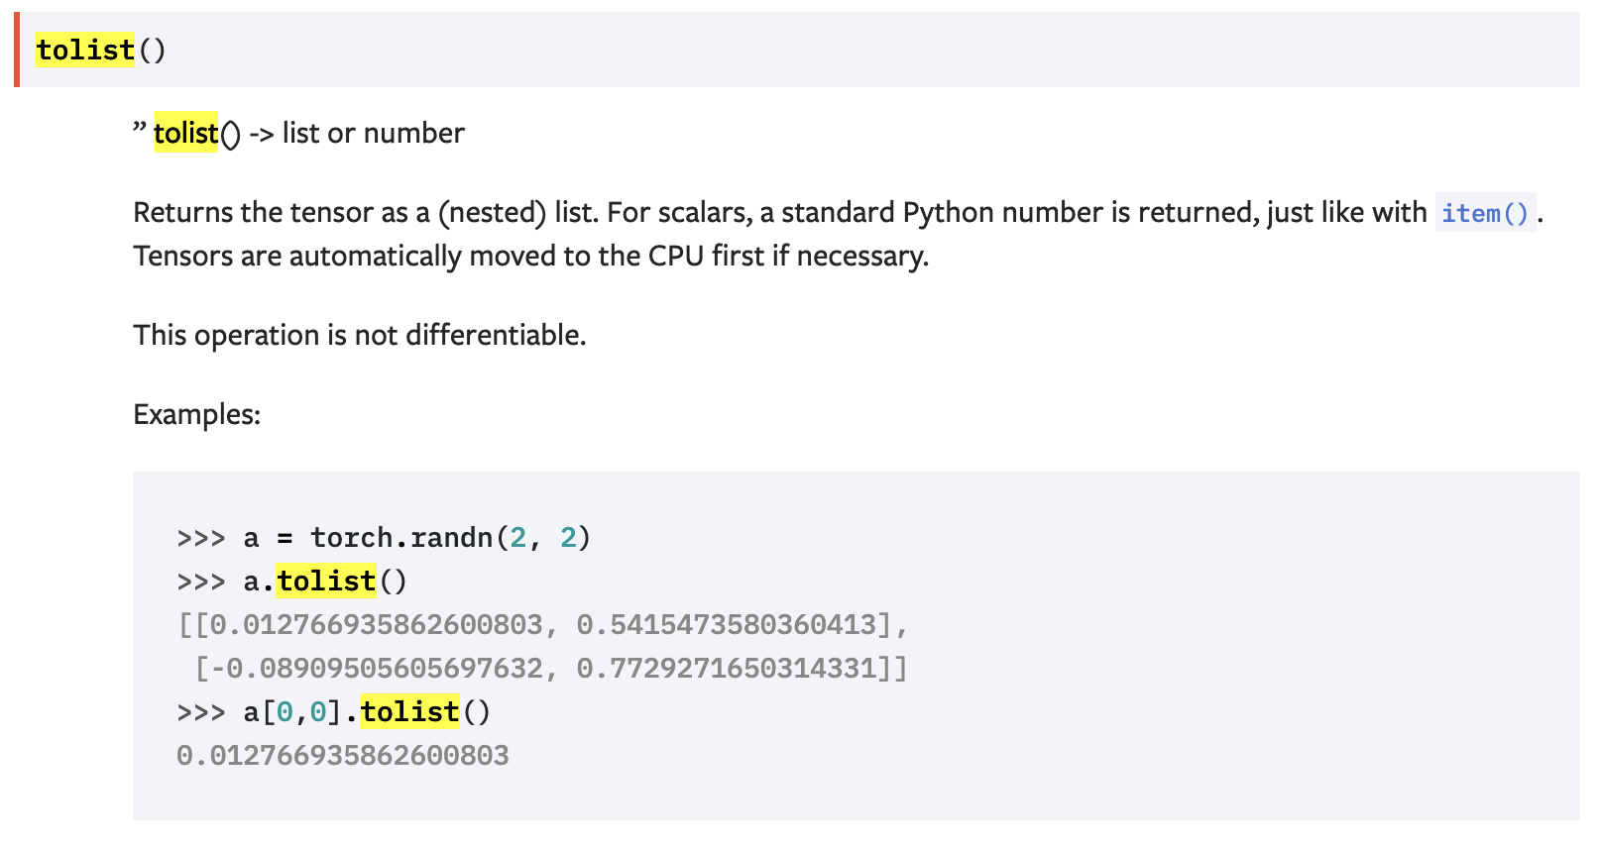Click the second 2 argument in randn
This screenshot has height=848, width=1600.
pyautogui.click(x=568, y=537)
